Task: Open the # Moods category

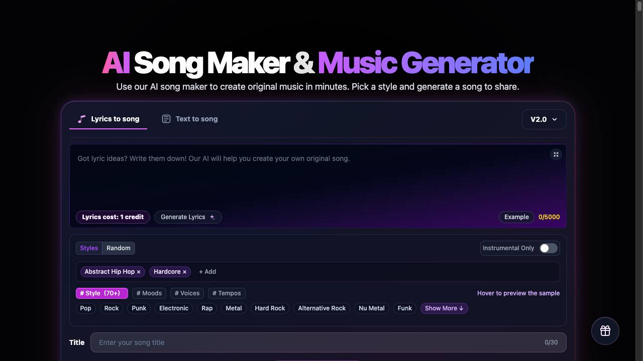Action: point(149,293)
